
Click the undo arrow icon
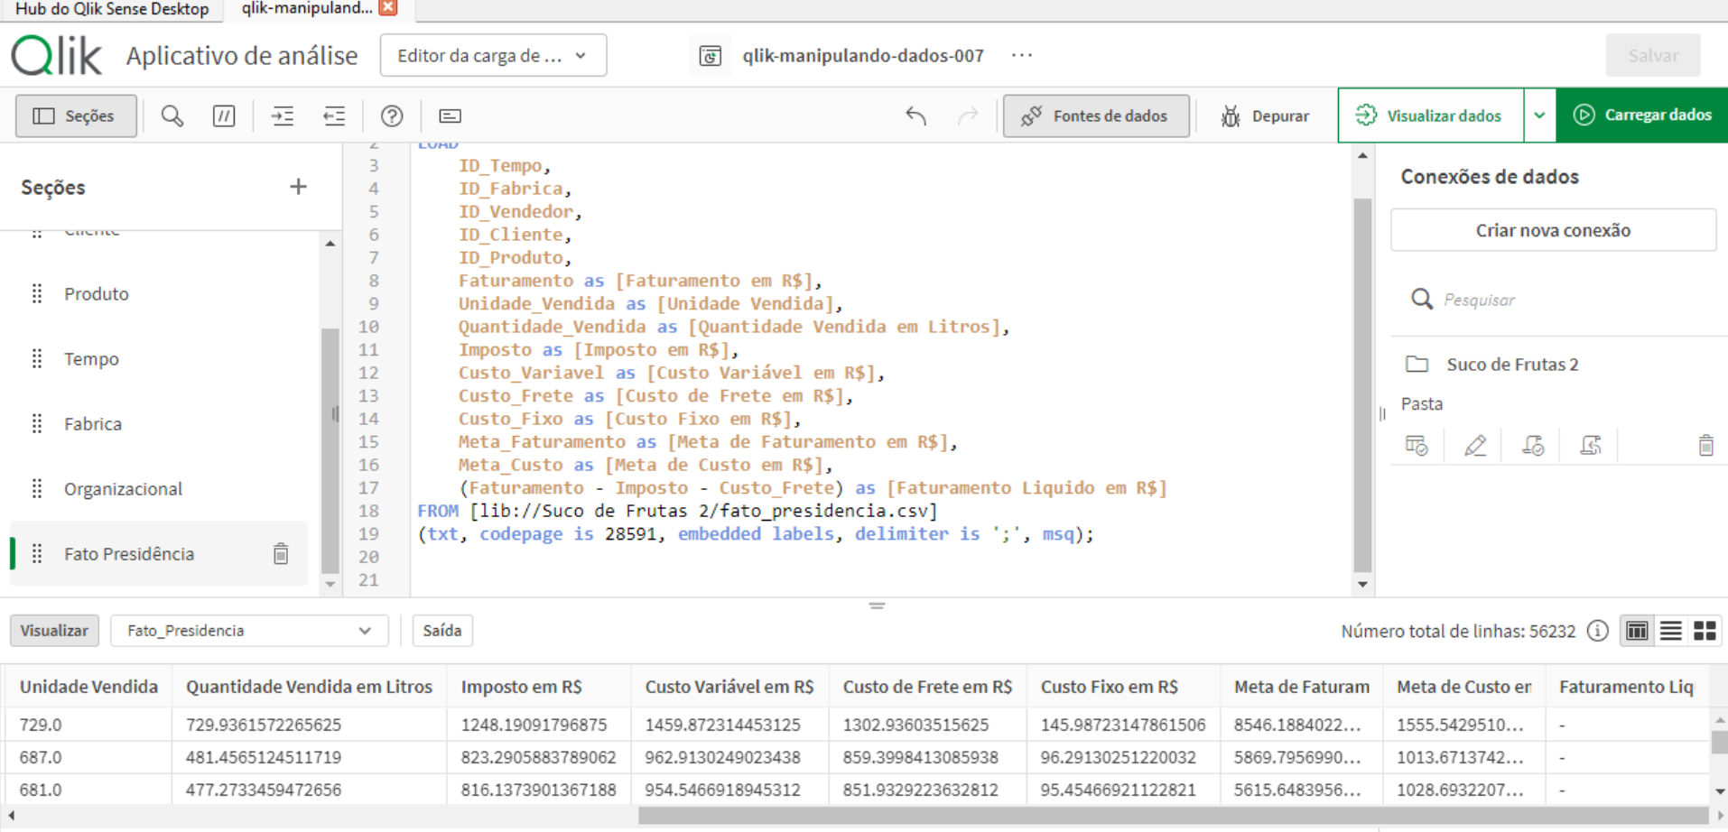point(915,116)
